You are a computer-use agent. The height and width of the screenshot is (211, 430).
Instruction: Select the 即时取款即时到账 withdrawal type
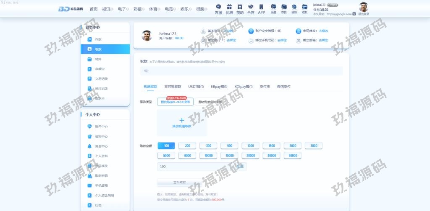coord(212,102)
